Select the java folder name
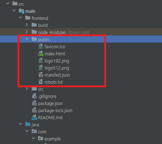 pyautogui.click(x=35, y=125)
